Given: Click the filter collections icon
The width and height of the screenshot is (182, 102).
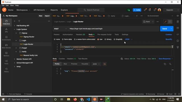Looking at the screenshot, I should tap(19, 21).
